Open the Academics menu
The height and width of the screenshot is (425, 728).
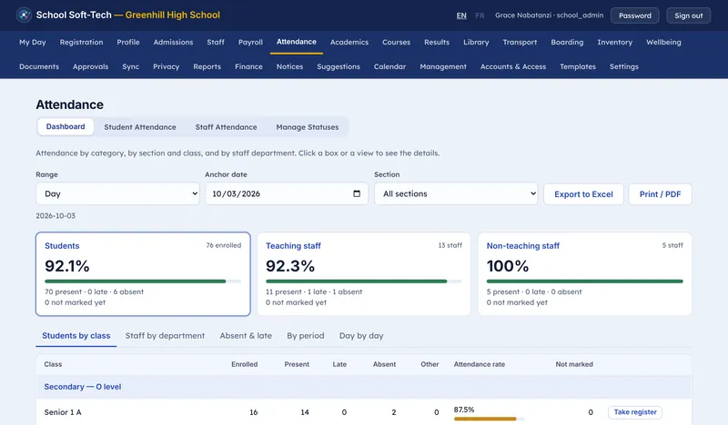(349, 42)
